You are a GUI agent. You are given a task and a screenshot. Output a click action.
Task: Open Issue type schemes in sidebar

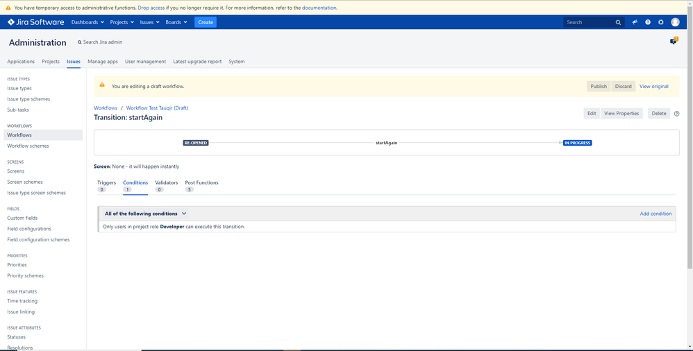click(28, 99)
